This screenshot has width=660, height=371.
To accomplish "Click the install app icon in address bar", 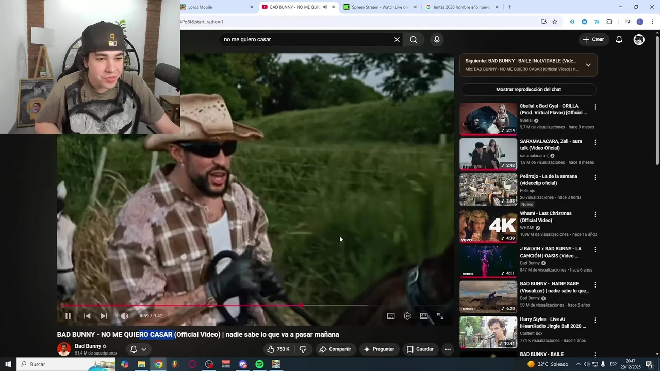I will click(543, 22).
